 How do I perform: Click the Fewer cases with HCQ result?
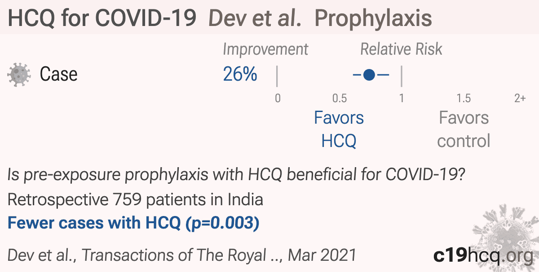133,223
